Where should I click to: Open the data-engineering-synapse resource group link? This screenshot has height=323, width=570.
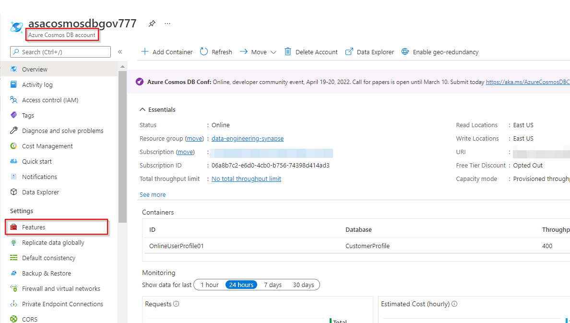click(247, 139)
